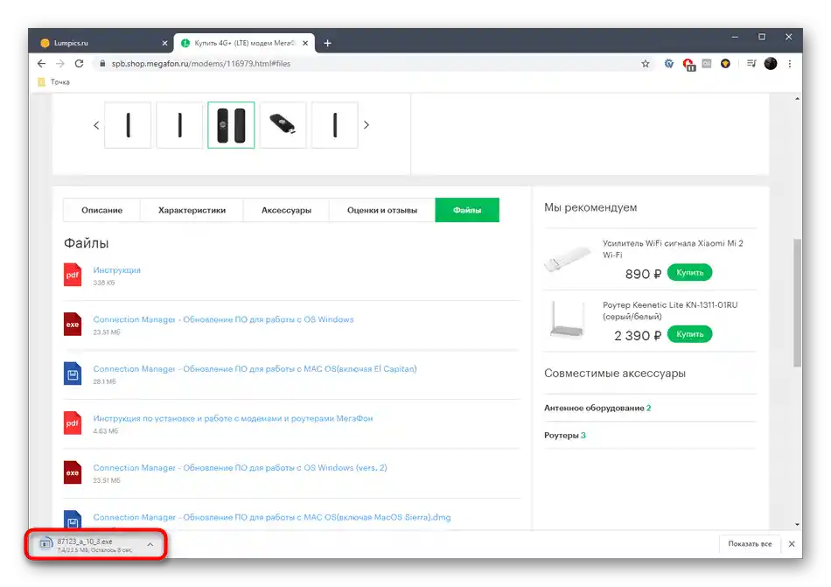
Task: Click the red extension icon in toolbar
Action: (688, 64)
